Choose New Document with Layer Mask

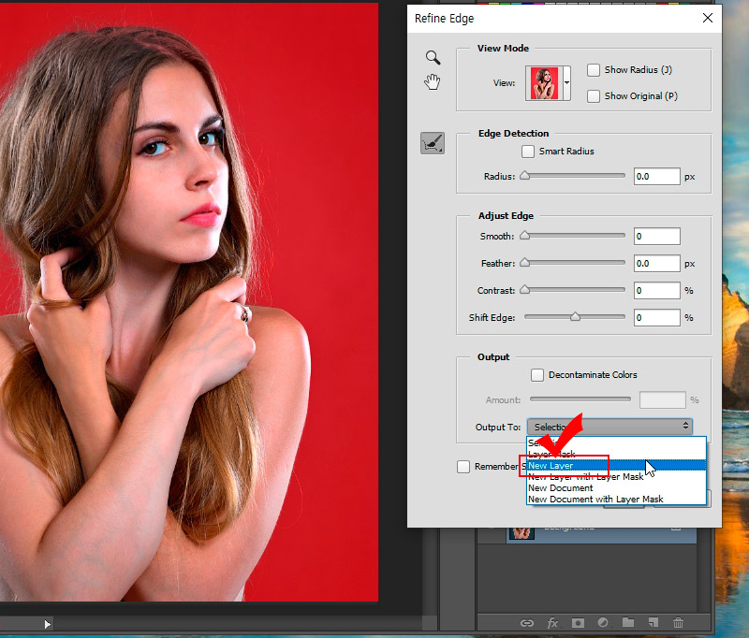[x=616, y=499]
